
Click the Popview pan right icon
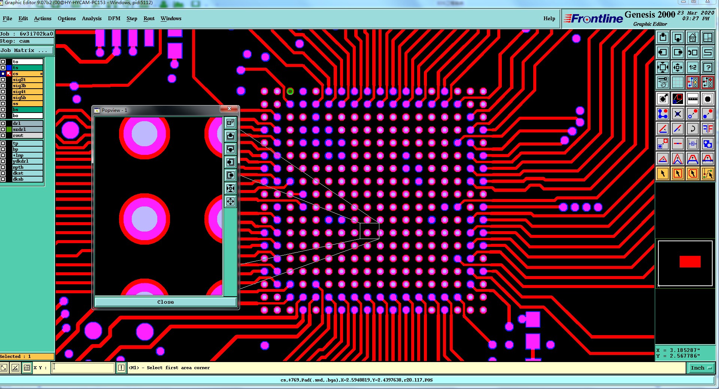pyautogui.click(x=231, y=175)
